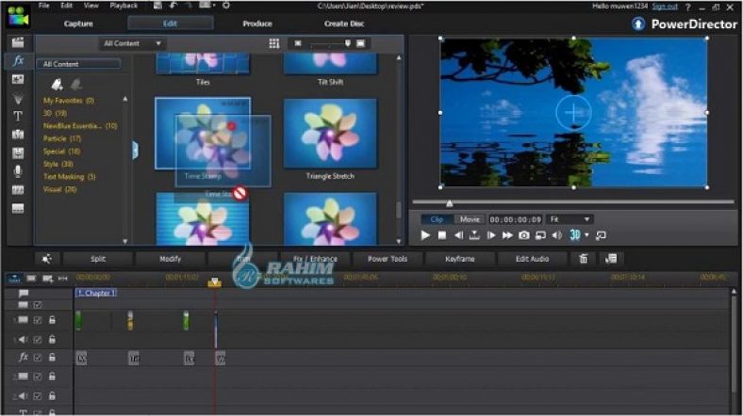The height and width of the screenshot is (416, 743).
Task: Switch library to grid view icon
Action: point(273,43)
